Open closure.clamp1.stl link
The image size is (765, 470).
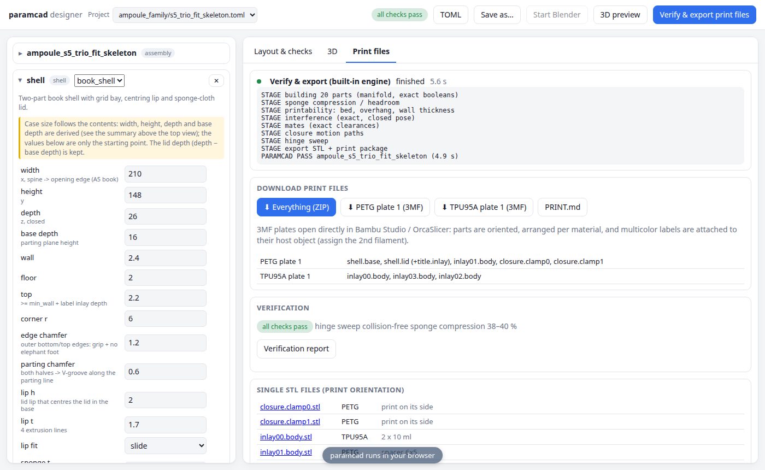pyautogui.click(x=290, y=421)
